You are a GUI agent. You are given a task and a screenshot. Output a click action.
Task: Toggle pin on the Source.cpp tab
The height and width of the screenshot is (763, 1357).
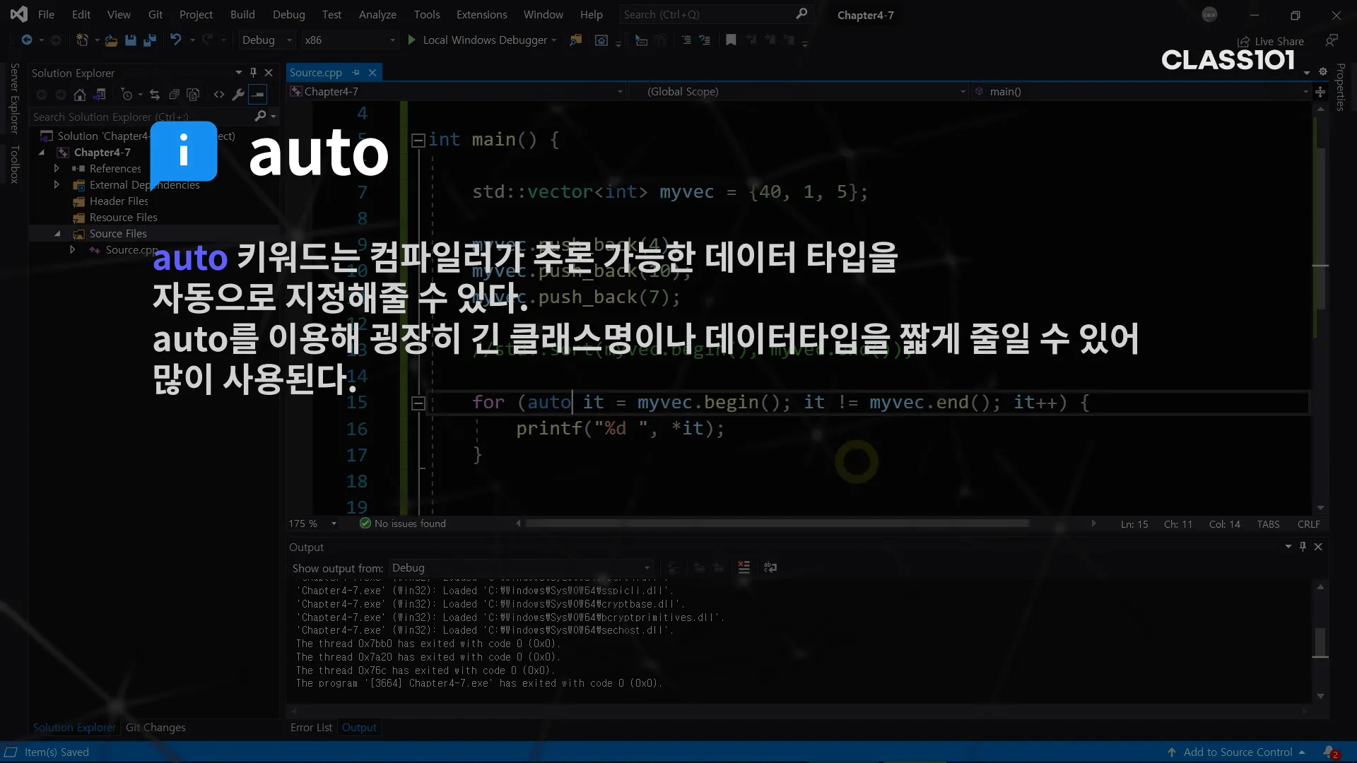356,73
